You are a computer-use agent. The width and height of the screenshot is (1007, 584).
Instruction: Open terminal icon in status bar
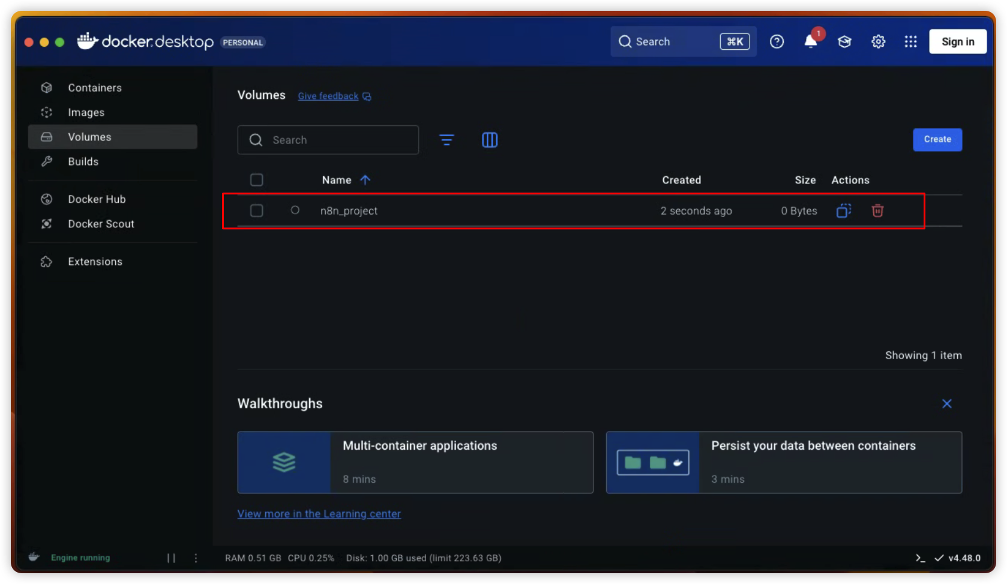click(x=920, y=558)
